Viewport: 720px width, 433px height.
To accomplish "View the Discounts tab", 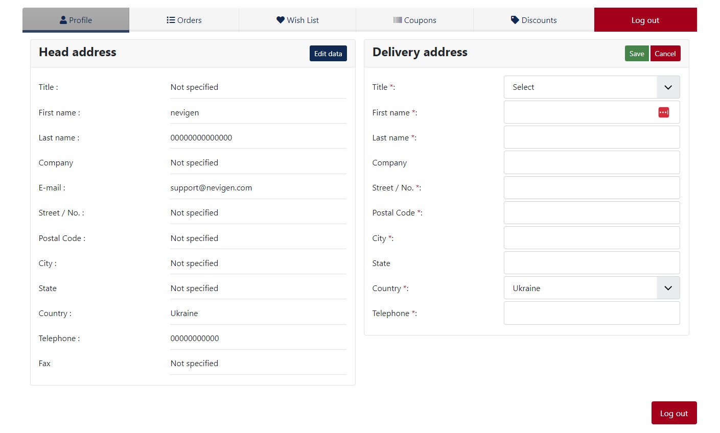I will [x=533, y=20].
